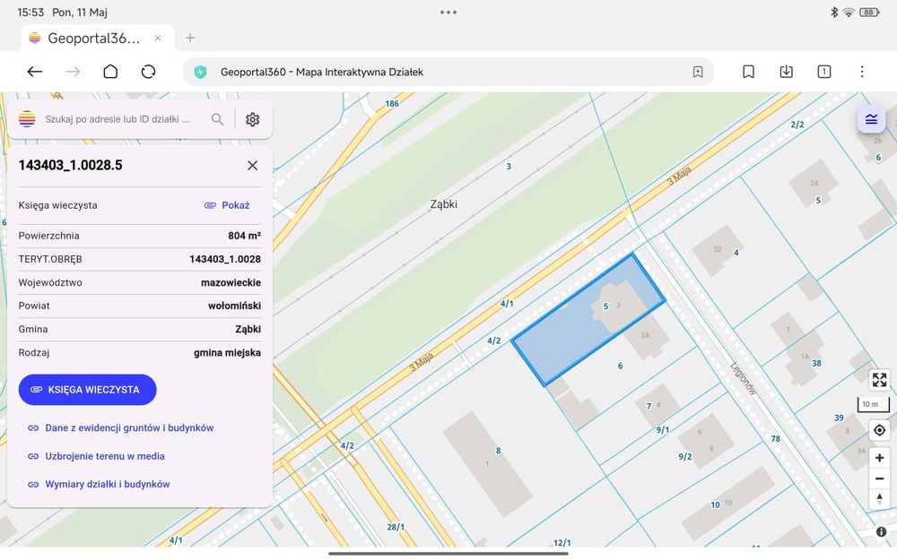Image resolution: width=897 pixels, height=560 pixels.
Task: Select parcel 78 on Legionów street
Action: pos(775,439)
